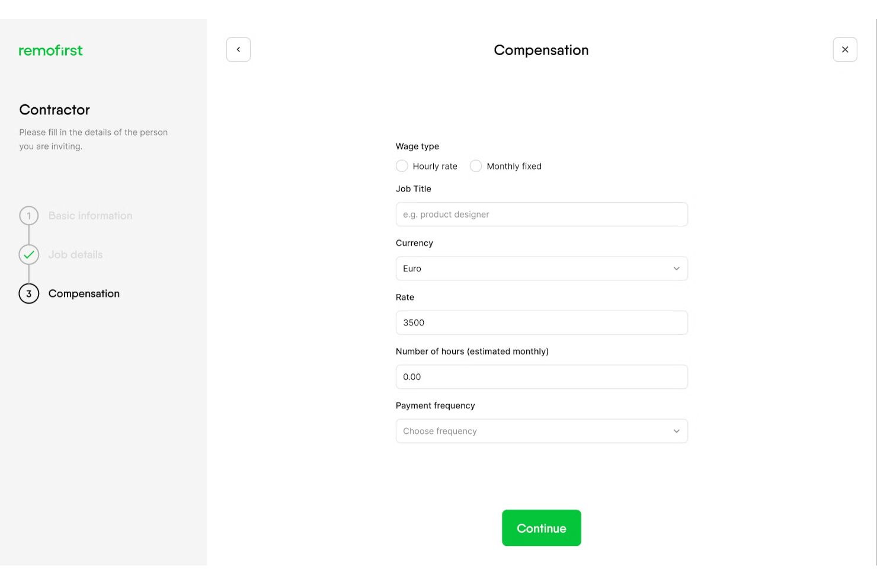Click the step 1 circle indicator
Viewport: 877px width, 585px height.
(28, 216)
